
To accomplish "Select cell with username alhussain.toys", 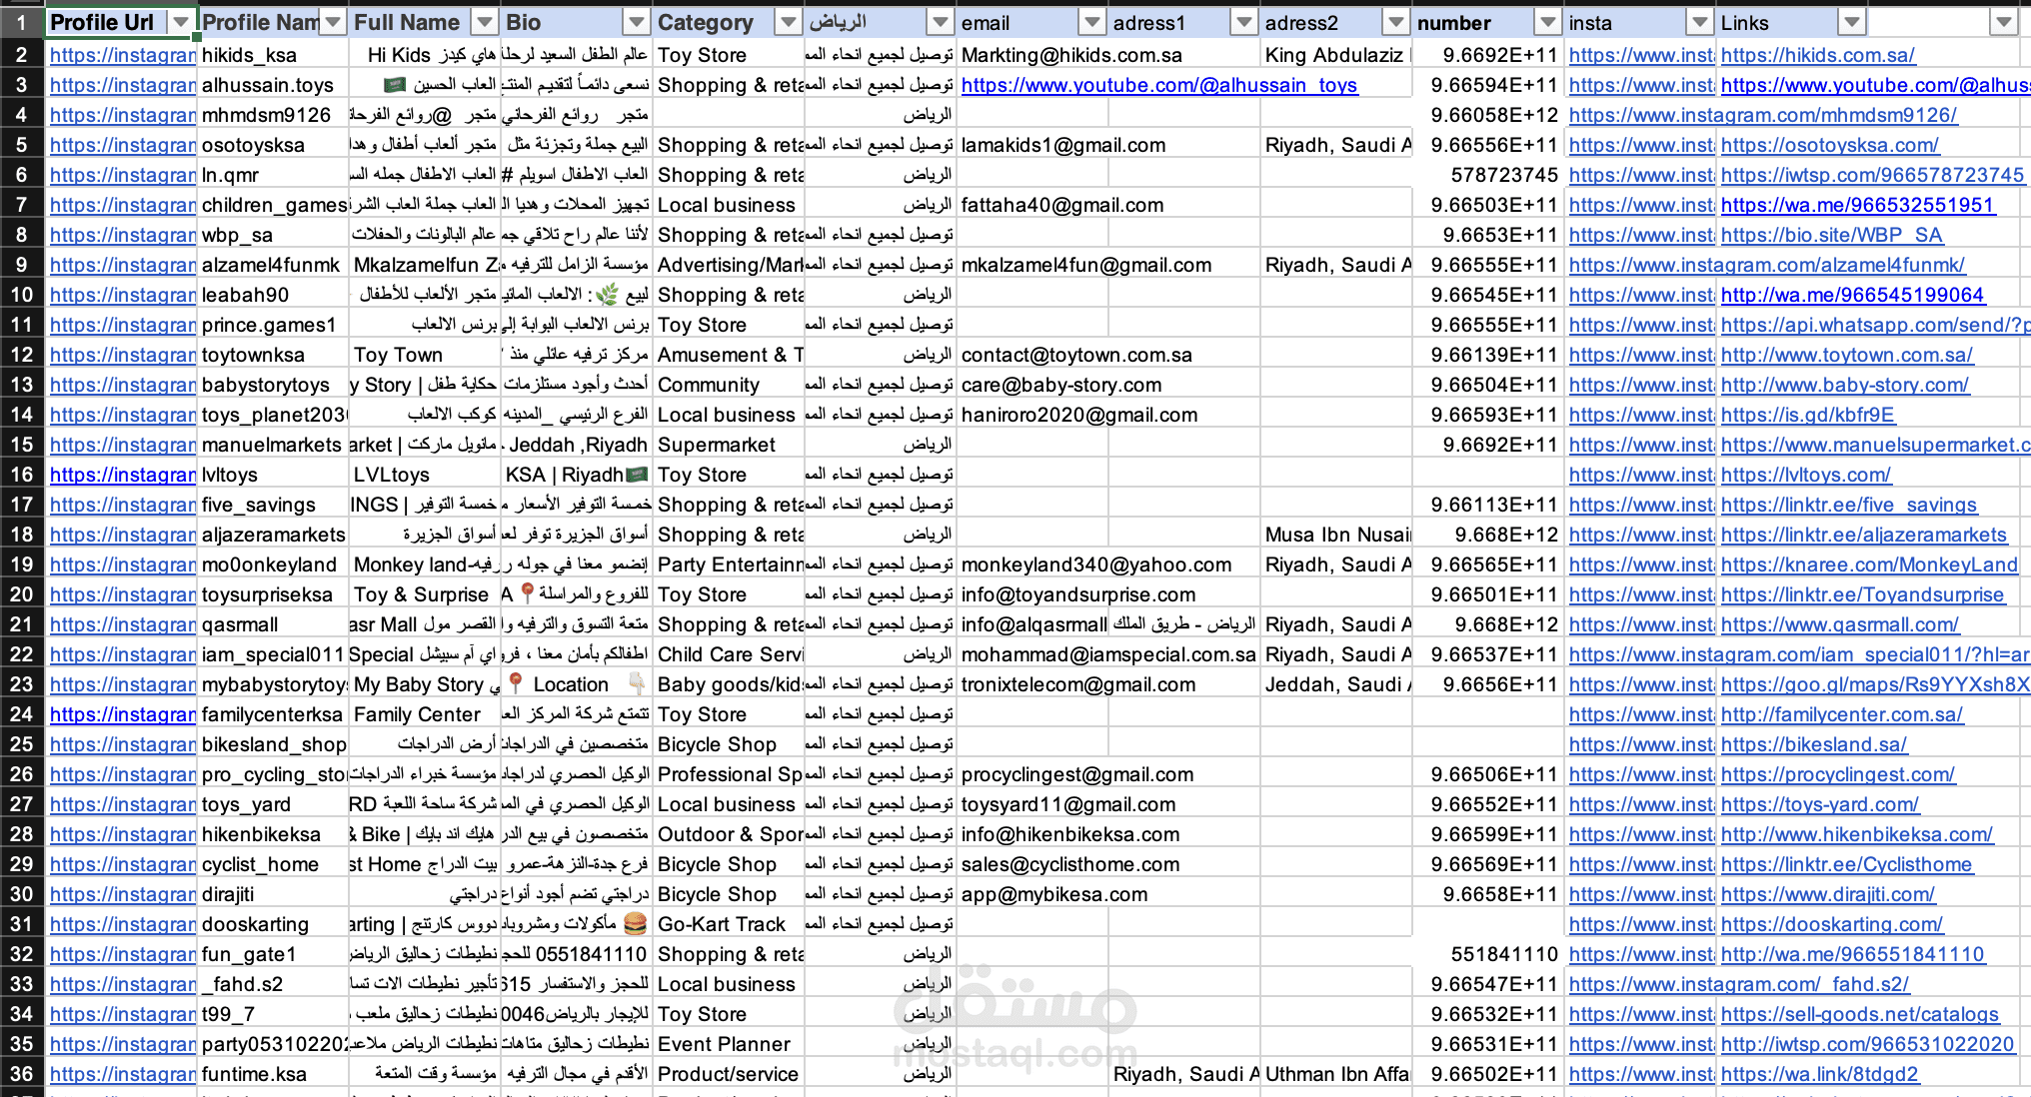I will (x=273, y=85).
